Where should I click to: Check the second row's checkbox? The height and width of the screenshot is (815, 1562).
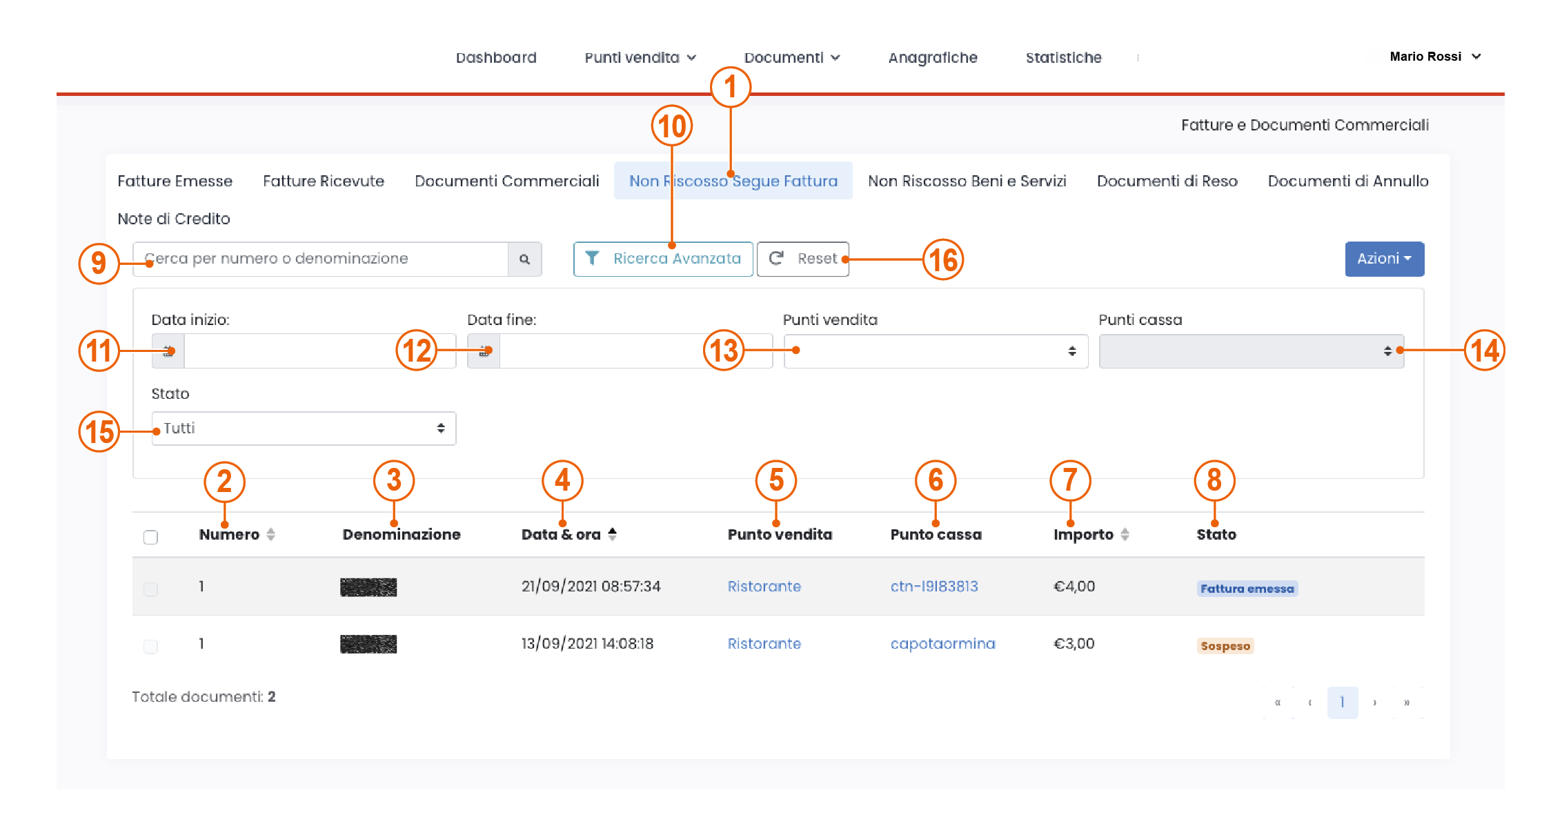[x=150, y=646]
